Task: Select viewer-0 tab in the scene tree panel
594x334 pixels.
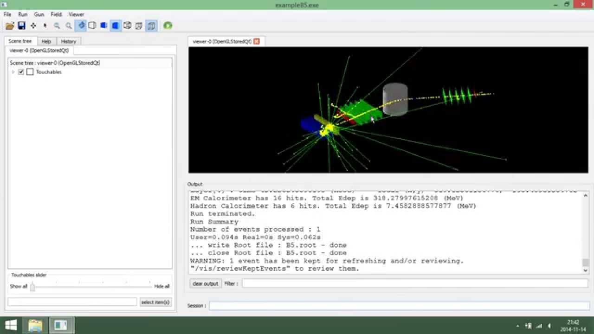Action: [x=39, y=50]
